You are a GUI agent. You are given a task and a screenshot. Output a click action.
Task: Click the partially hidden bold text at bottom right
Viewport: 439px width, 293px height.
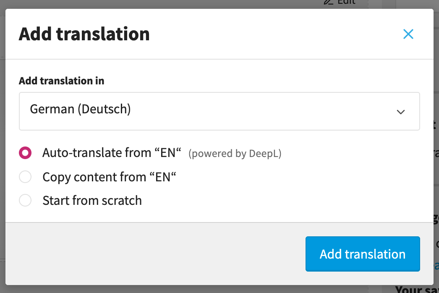(417, 290)
